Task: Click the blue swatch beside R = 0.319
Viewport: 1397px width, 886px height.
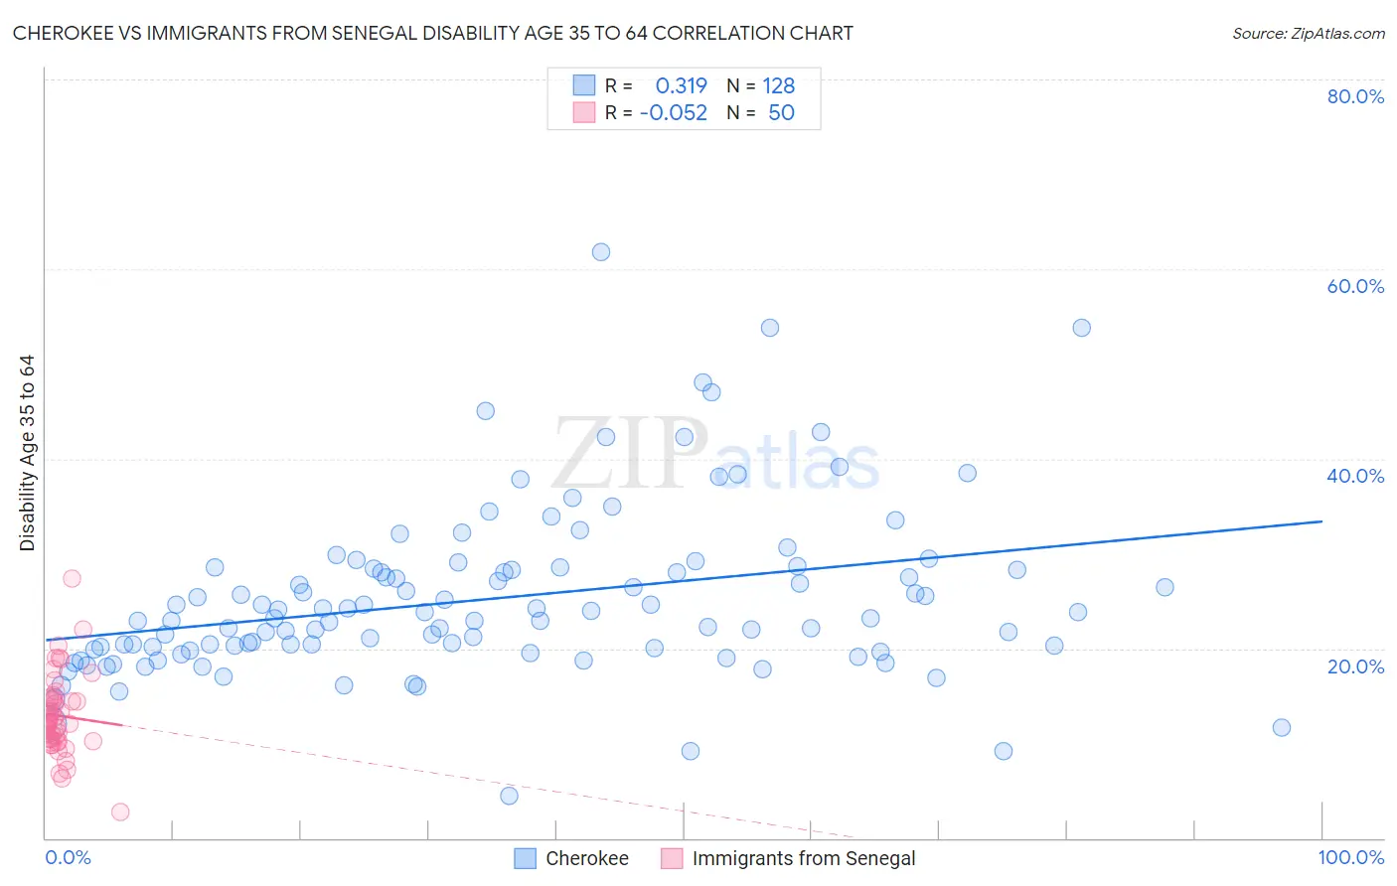Action: [583, 85]
